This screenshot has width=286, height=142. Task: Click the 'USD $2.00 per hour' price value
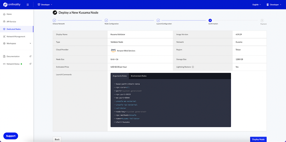[118, 67]
